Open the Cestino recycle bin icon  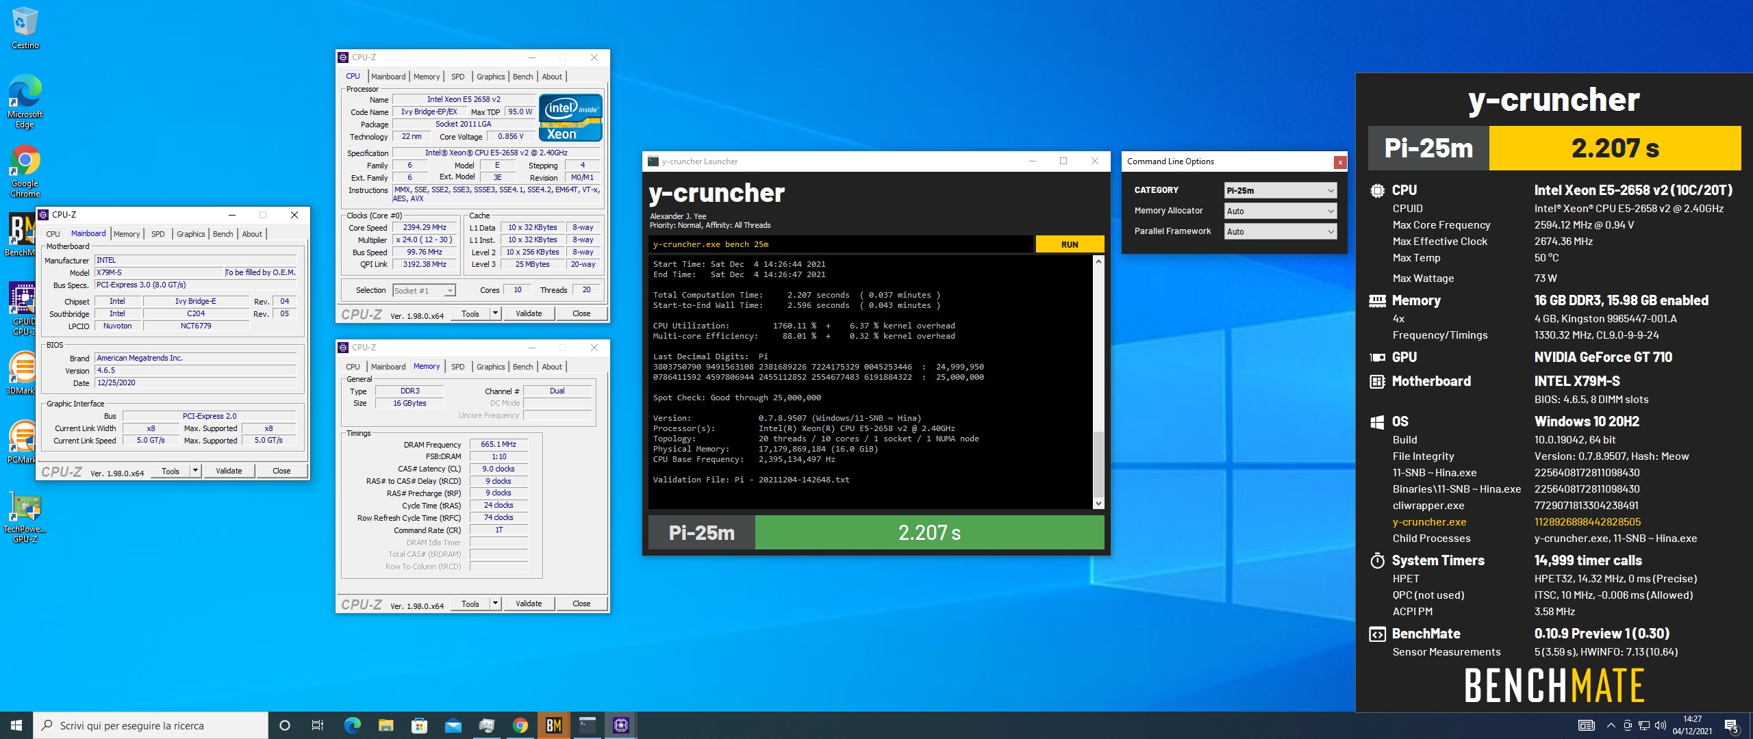(25, 27)
